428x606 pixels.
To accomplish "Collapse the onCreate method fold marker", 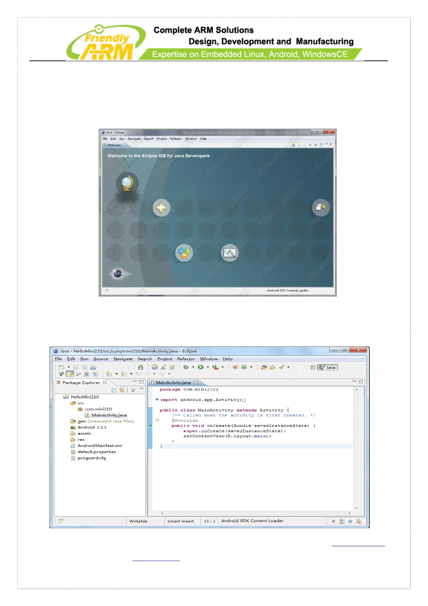I will 157,420.
